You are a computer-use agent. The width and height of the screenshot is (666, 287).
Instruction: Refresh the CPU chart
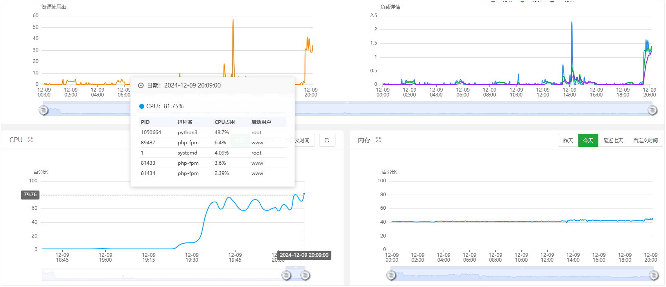[x=327, y=140]
